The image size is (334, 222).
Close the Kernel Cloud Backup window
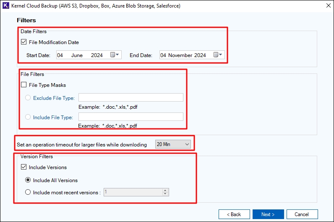click(329, 6)
